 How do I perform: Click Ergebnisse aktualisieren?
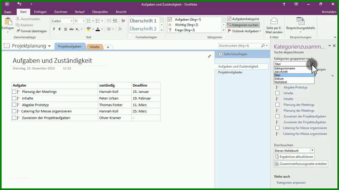[294, 157]
